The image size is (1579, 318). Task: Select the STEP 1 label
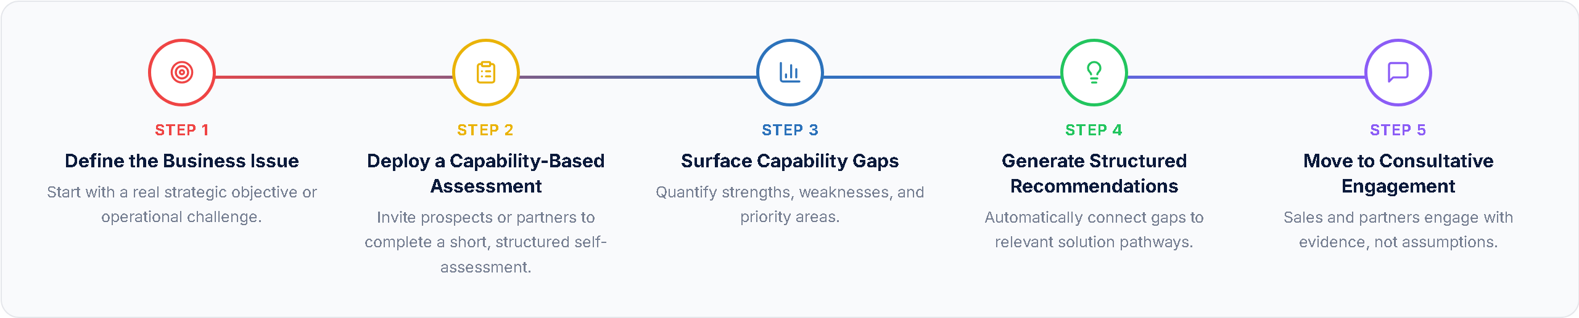182,130
